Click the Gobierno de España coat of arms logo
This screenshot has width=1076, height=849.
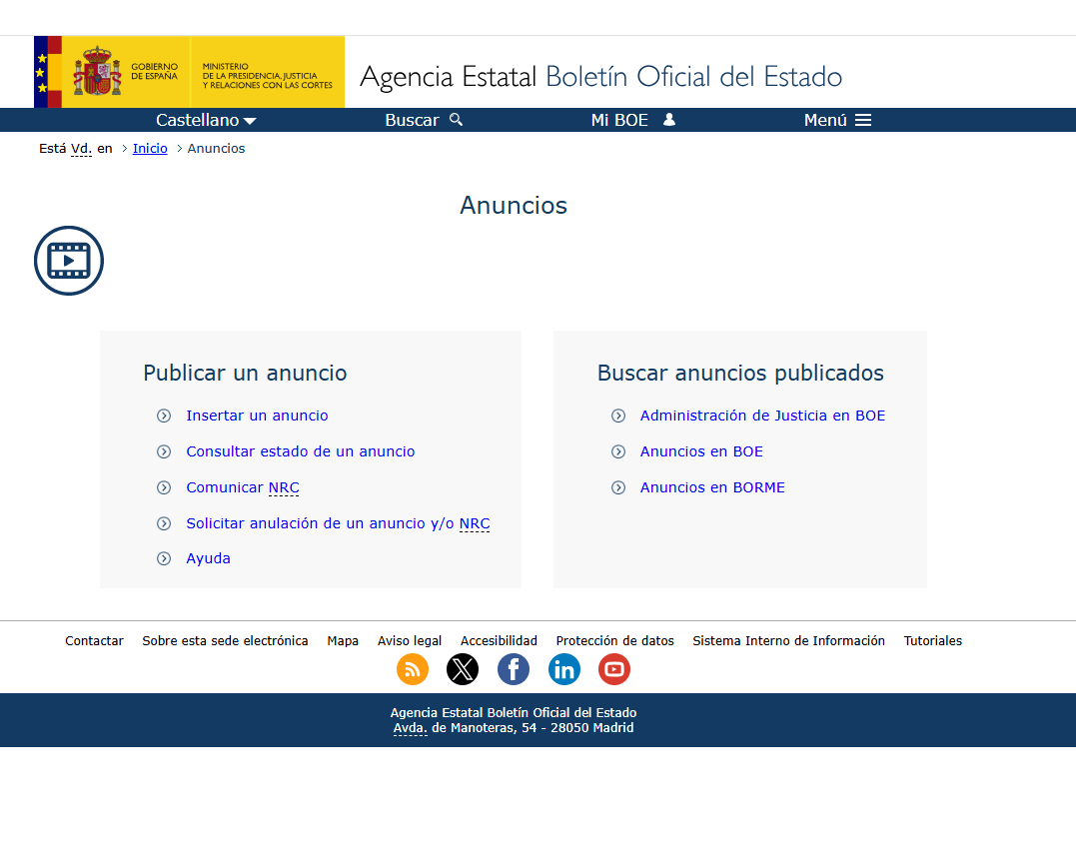(x=98, y=71)
